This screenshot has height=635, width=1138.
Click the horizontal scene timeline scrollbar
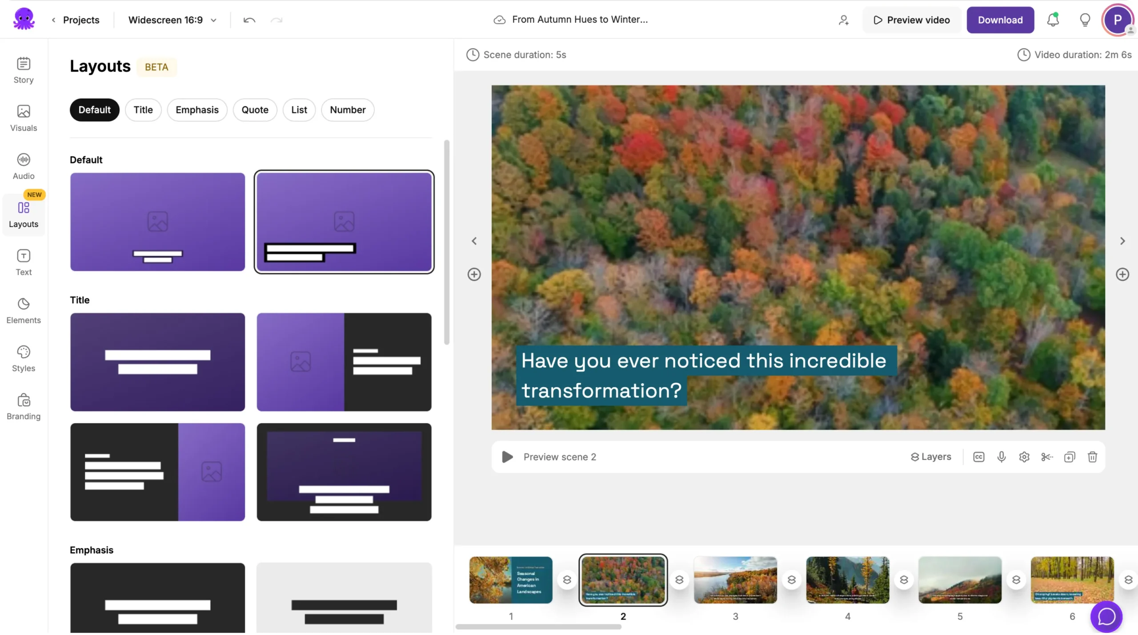(x=538, y=627)
